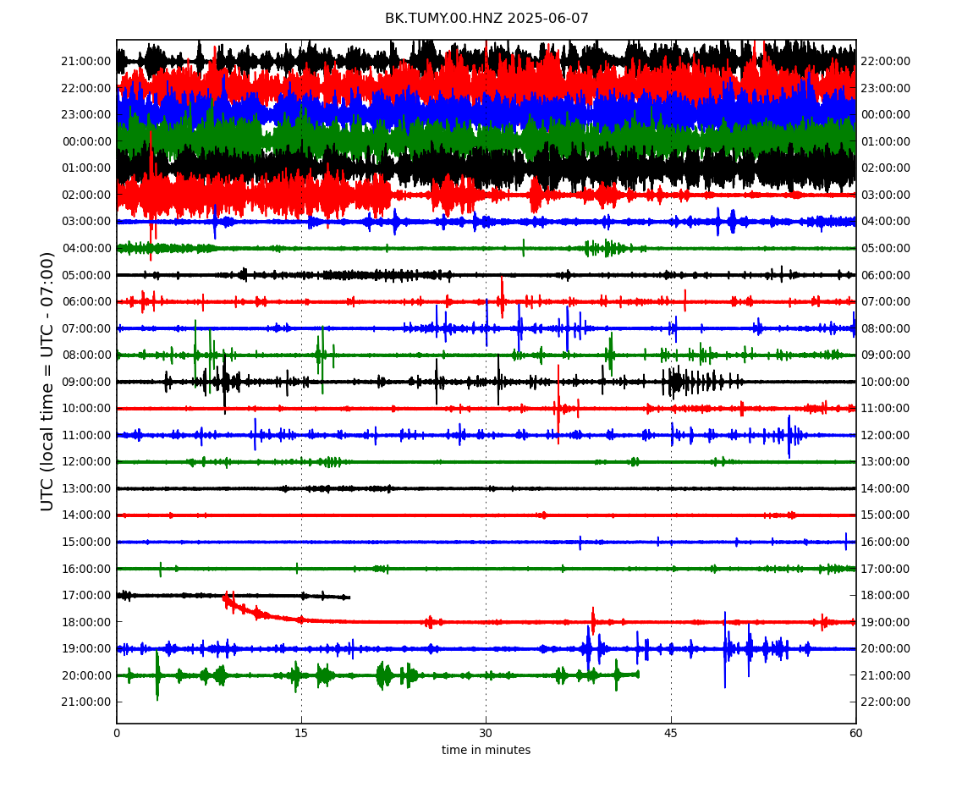Image resolution: width=973 pixels, height=804 pixels.
Task: Pick right-axis local time label 15:00:00
Action: (886, 515)
